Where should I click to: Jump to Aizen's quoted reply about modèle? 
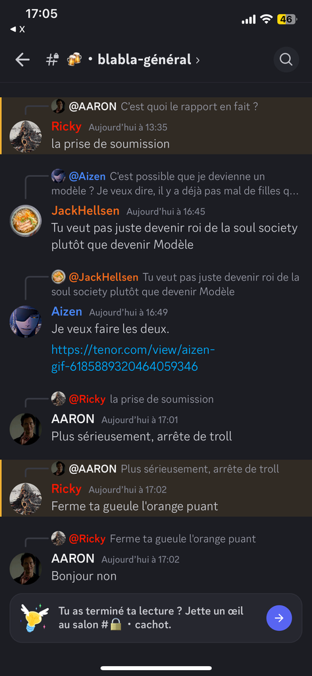[x=175, y=184]
